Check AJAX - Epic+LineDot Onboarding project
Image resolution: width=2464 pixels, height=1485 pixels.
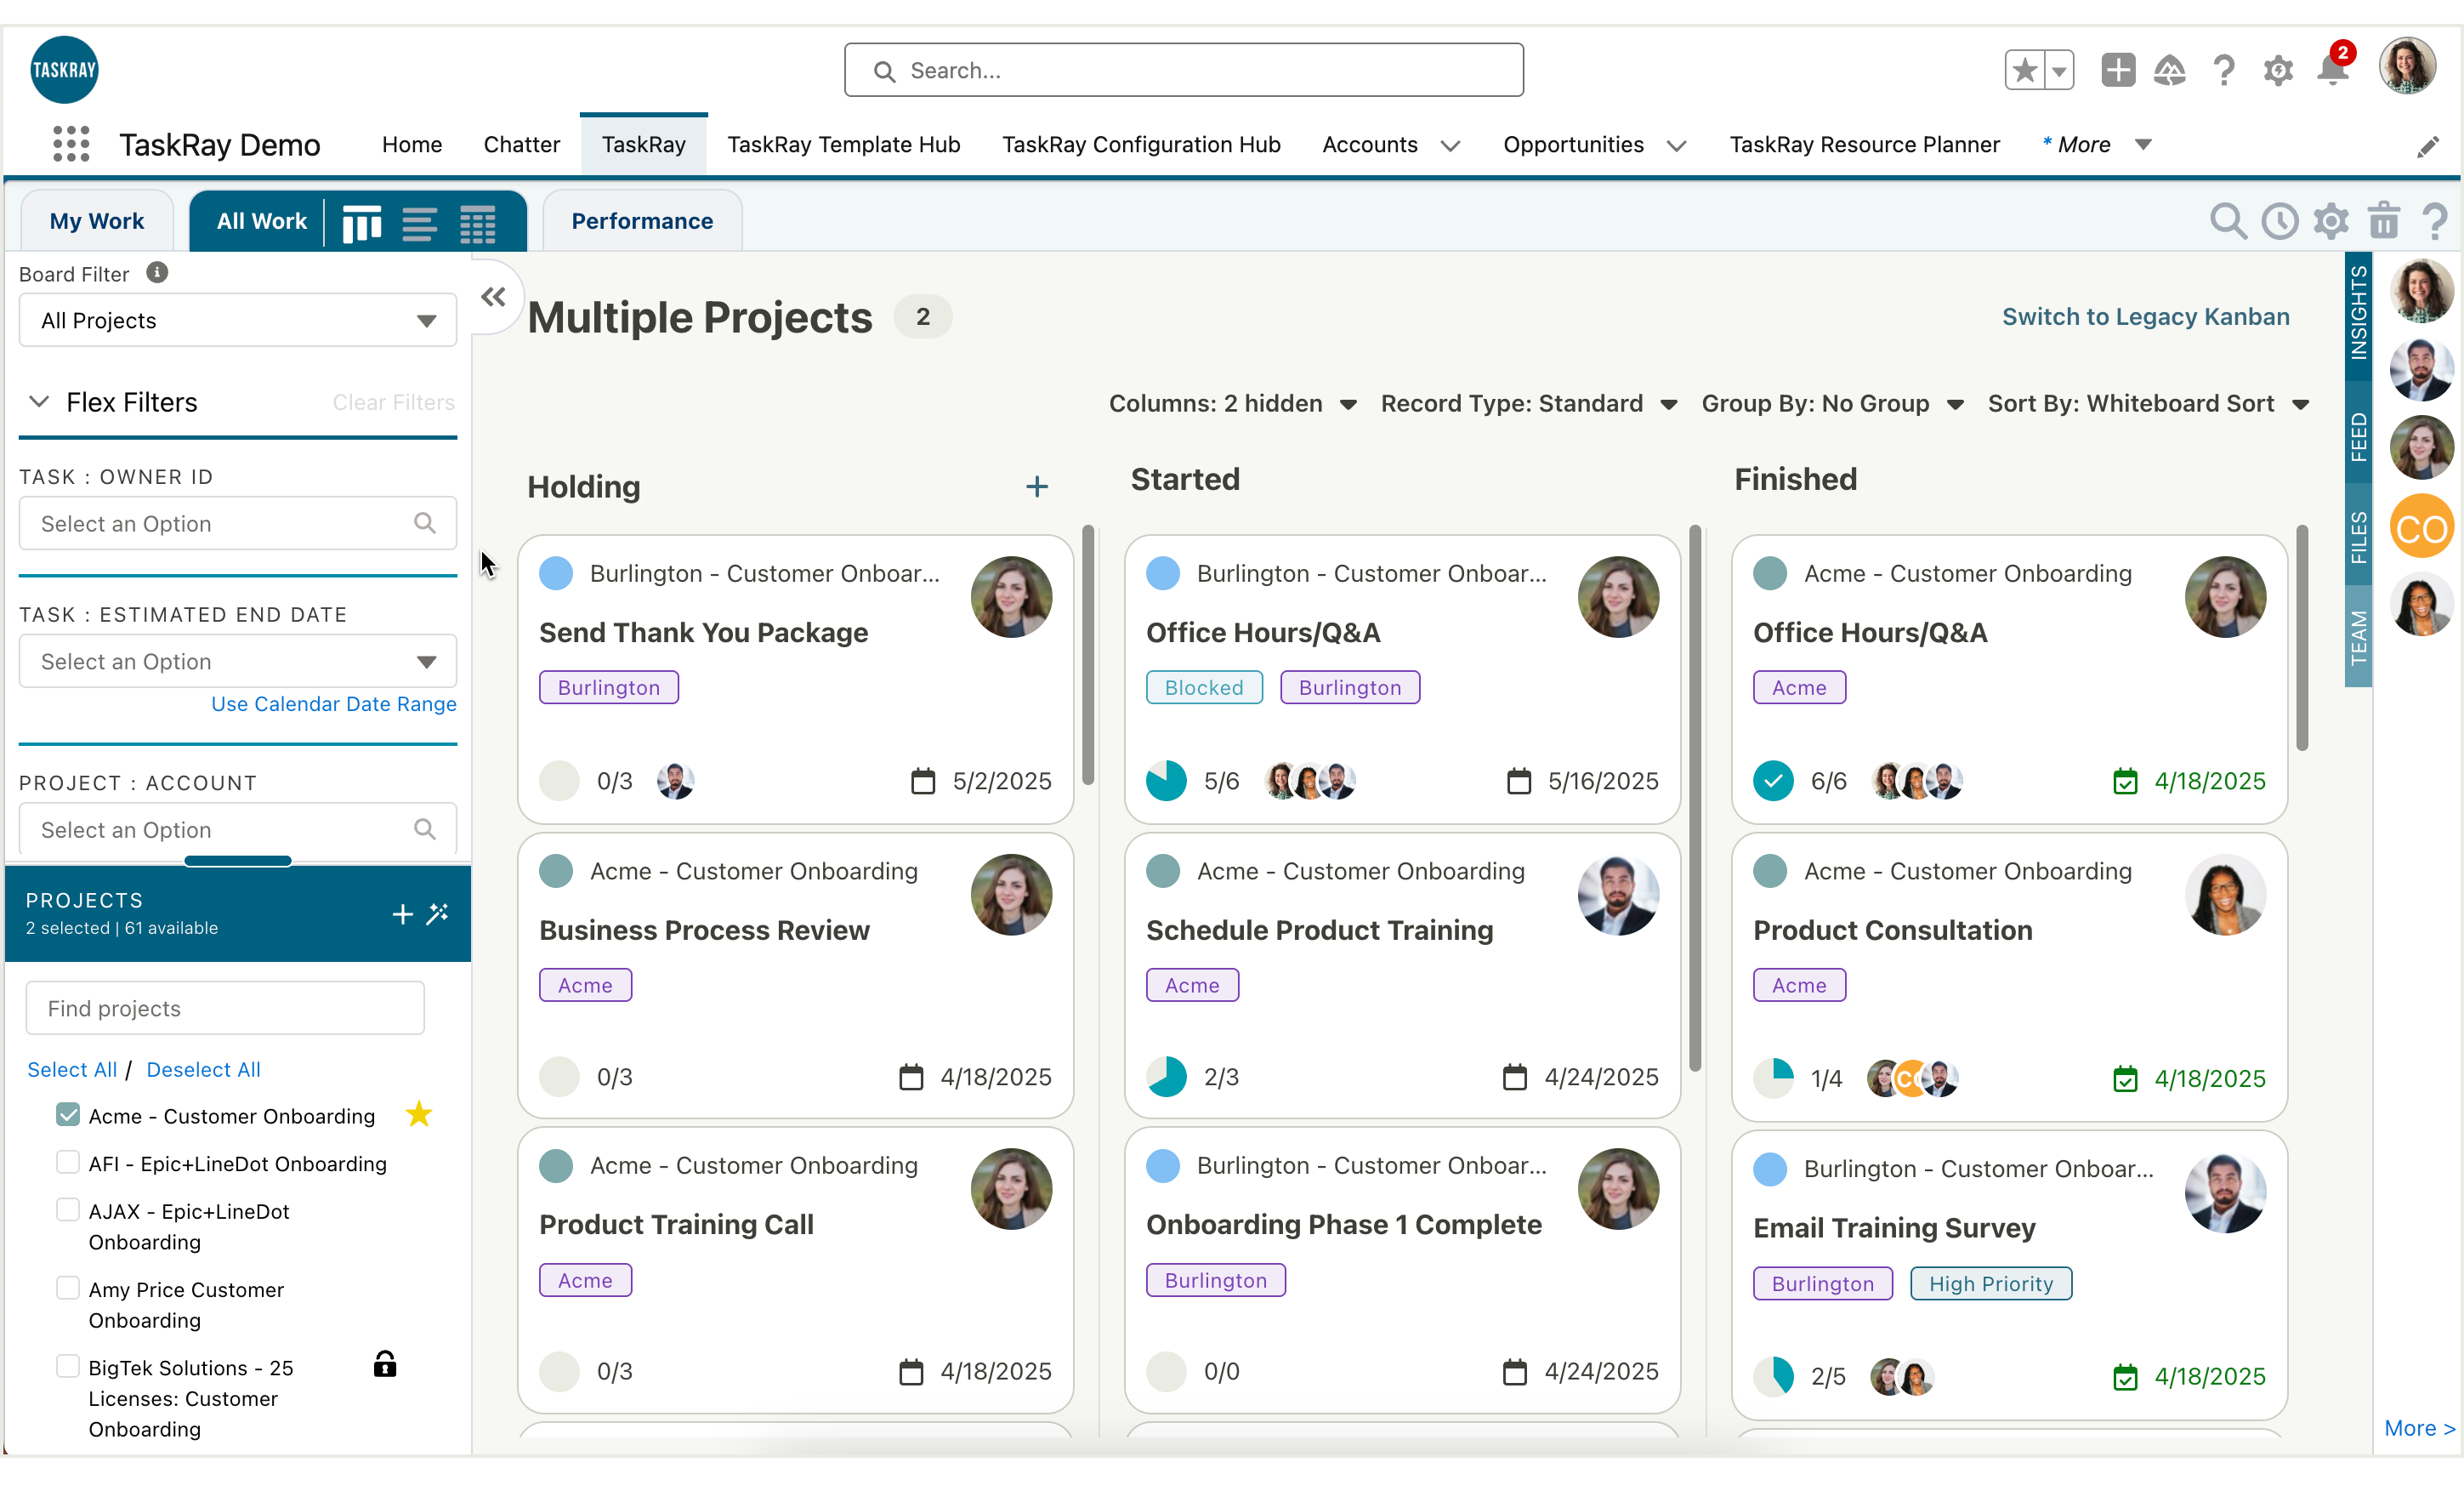click(x=67, y=1210)
